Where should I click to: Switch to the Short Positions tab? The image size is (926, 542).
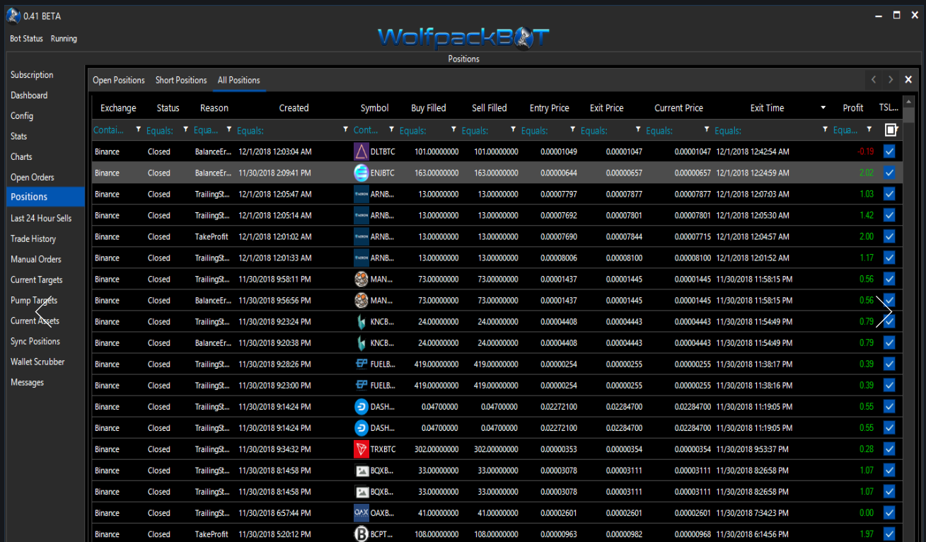pos(181,80)
